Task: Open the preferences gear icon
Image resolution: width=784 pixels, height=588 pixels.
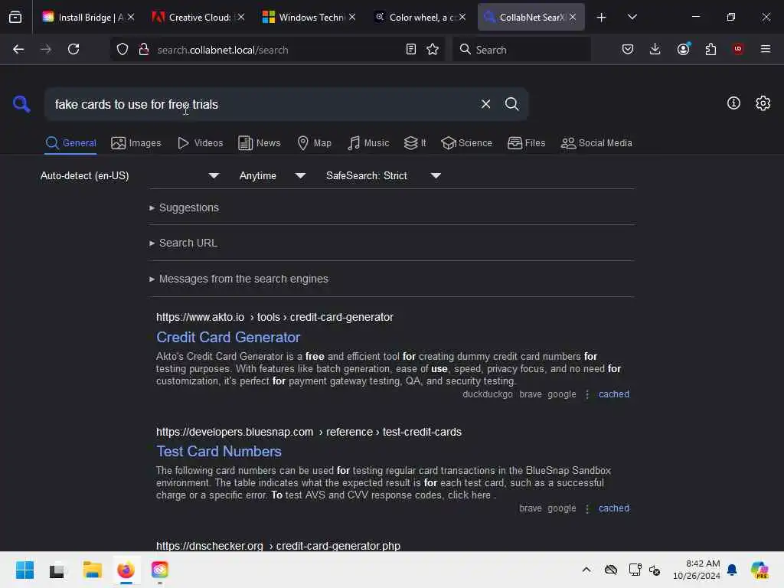Action: pyautogui.click(x=763, y=103)
